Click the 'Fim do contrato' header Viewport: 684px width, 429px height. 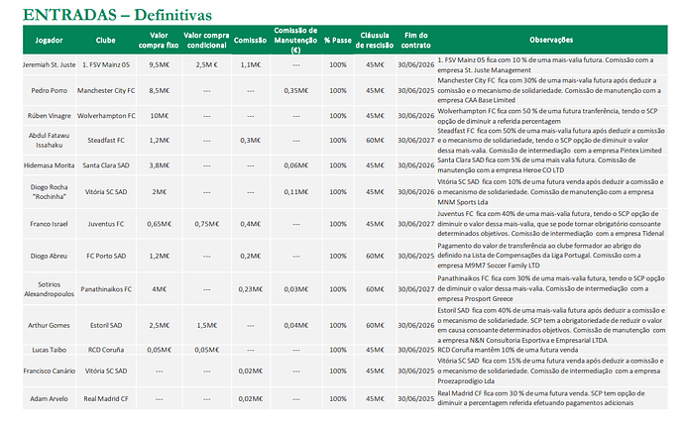click(415, 40)
